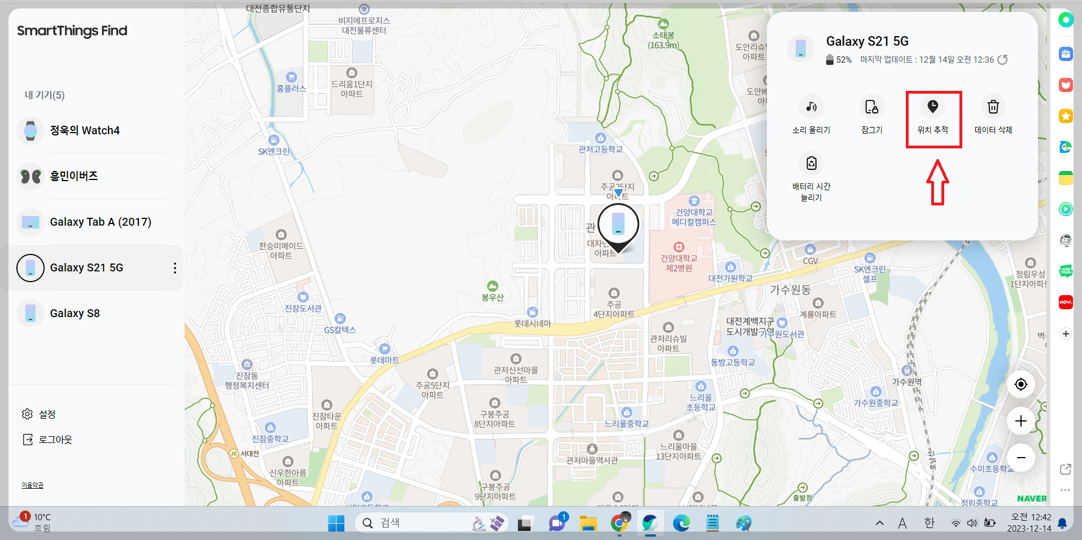Open Task View on the taskbar
Viewport: 1082px width, 540px height.
coord(525,524)
